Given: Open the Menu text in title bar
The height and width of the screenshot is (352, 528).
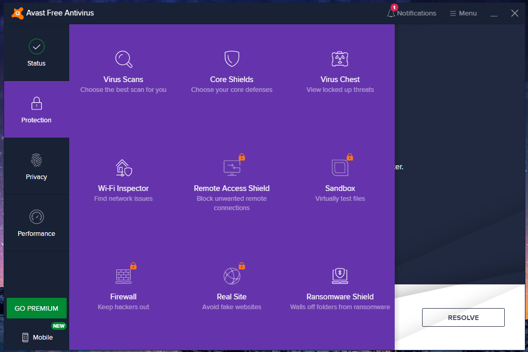Looking at the screenshot, I should [x=468, y=13].
